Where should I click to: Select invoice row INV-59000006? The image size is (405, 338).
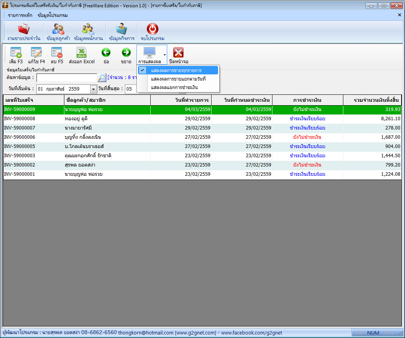[x=202, y=137]
